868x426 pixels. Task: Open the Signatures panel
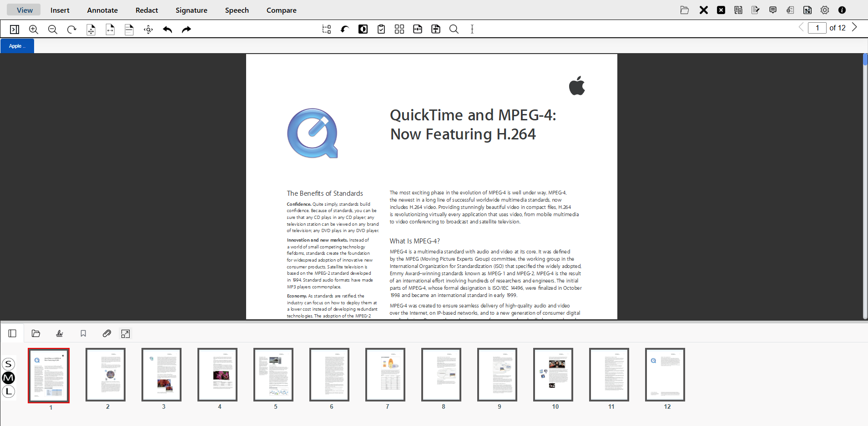(x=60, y=333)
